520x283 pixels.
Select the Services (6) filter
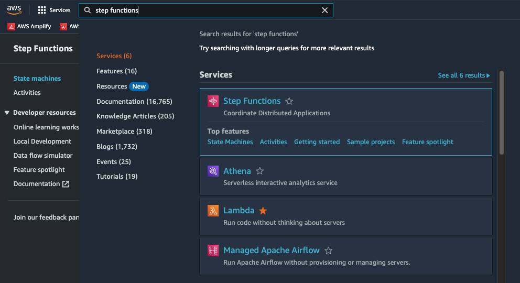tap(114, 56)
